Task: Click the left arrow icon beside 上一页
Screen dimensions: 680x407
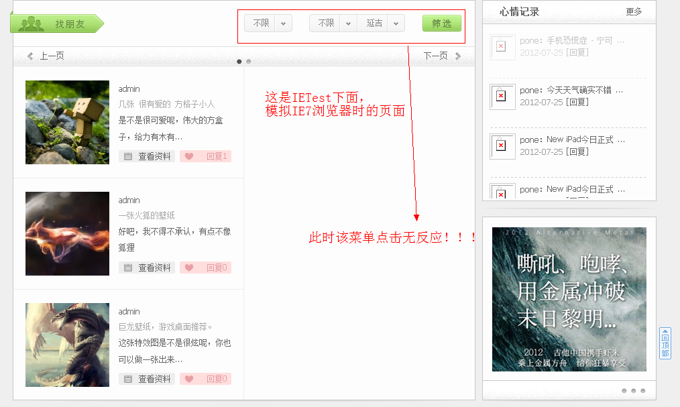Action: click(30, 56)
